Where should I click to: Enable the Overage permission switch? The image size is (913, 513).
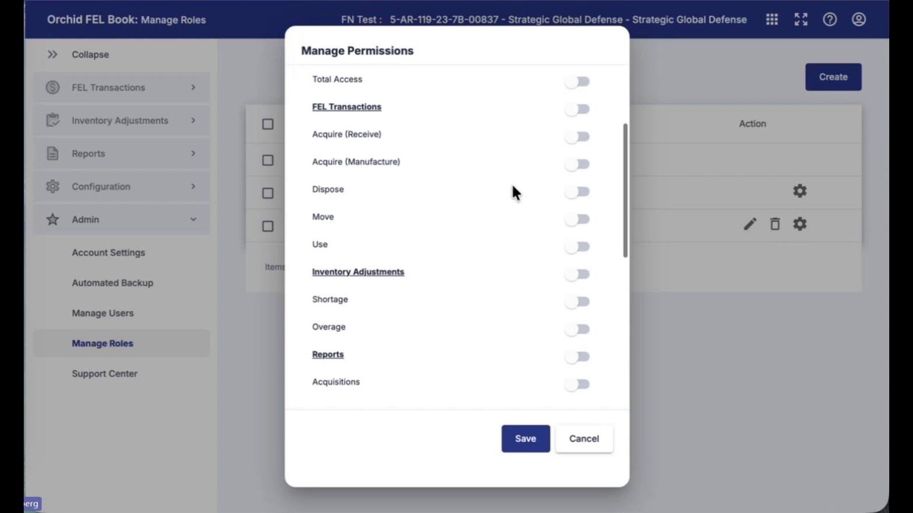(577, 329)
